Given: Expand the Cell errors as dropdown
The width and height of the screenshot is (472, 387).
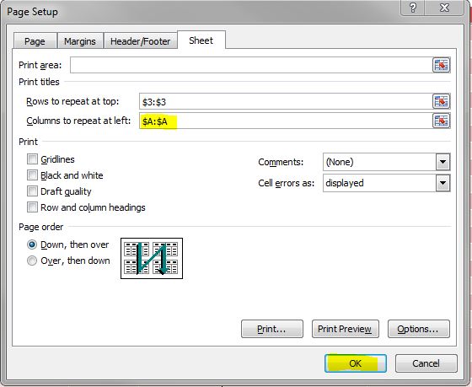Looking at the screenshot, I should point(442,183).
